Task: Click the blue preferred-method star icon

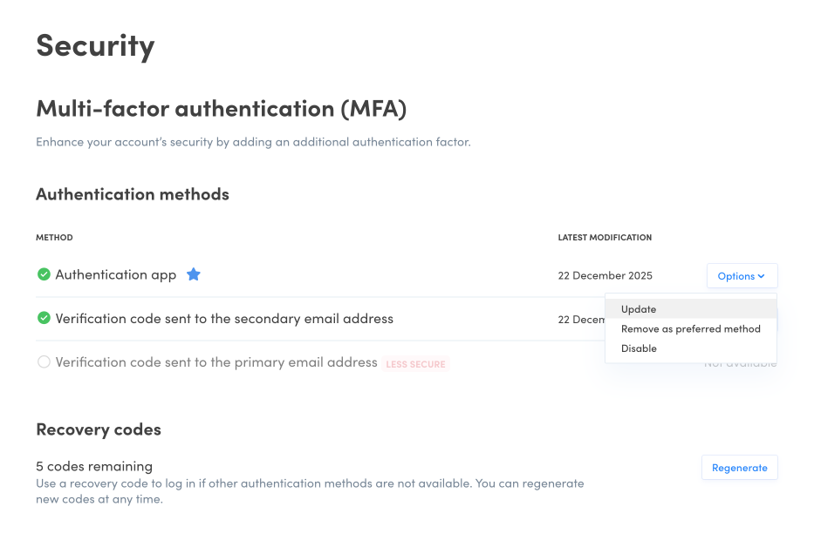Action: [x=194, y=274]
